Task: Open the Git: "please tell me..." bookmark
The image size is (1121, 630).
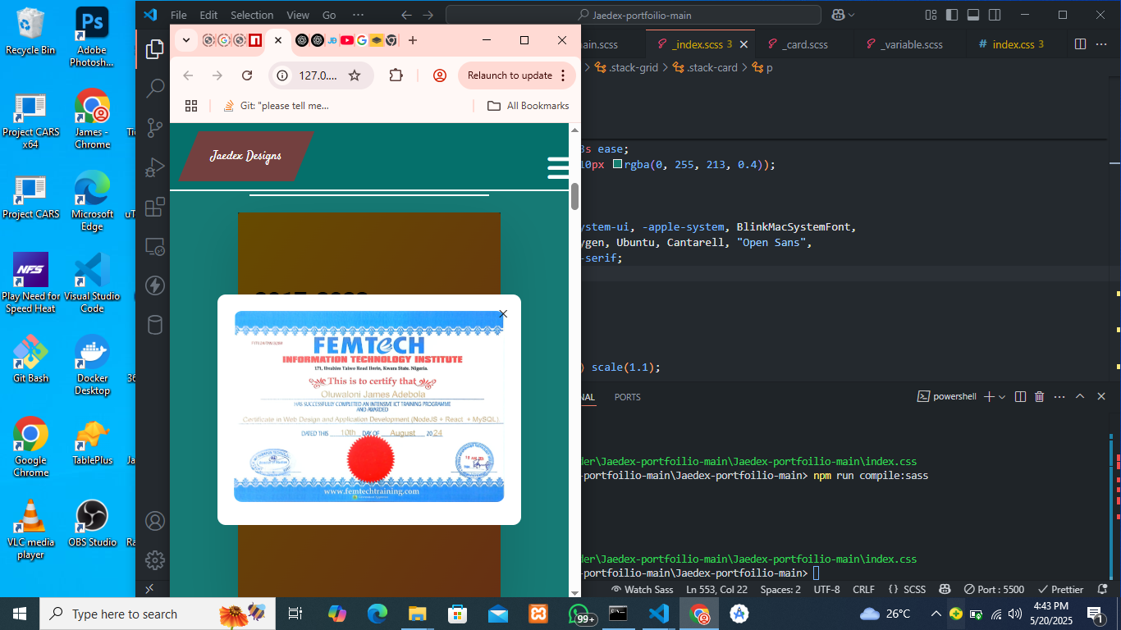Action: click(276, 106)
